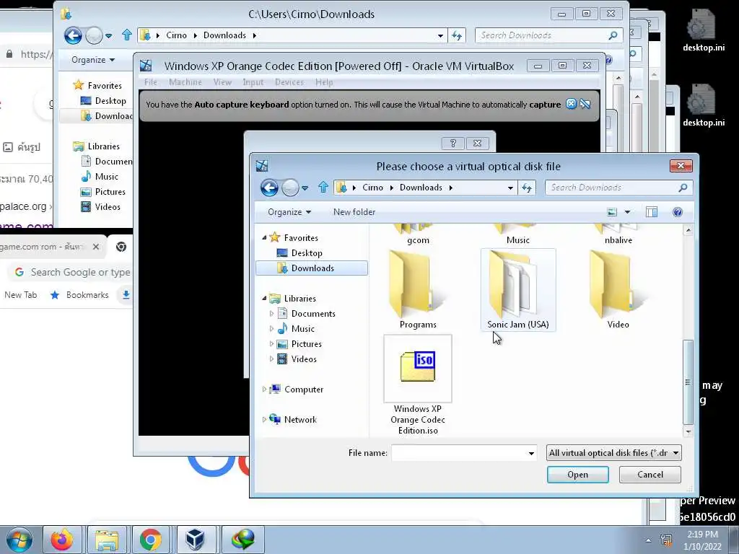Screen dimensions: 739x554
Task: Click the taskbar clock showing 2:19 PM
Action: pos(701,540)
